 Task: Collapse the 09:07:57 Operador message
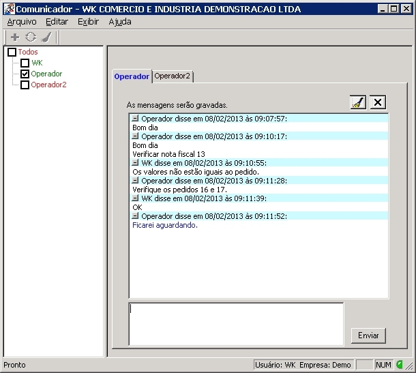tap(136, 119)
